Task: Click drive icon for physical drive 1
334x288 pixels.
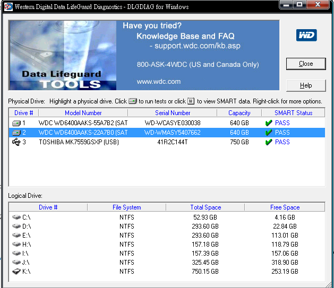Action: click(x=16, y=123)
